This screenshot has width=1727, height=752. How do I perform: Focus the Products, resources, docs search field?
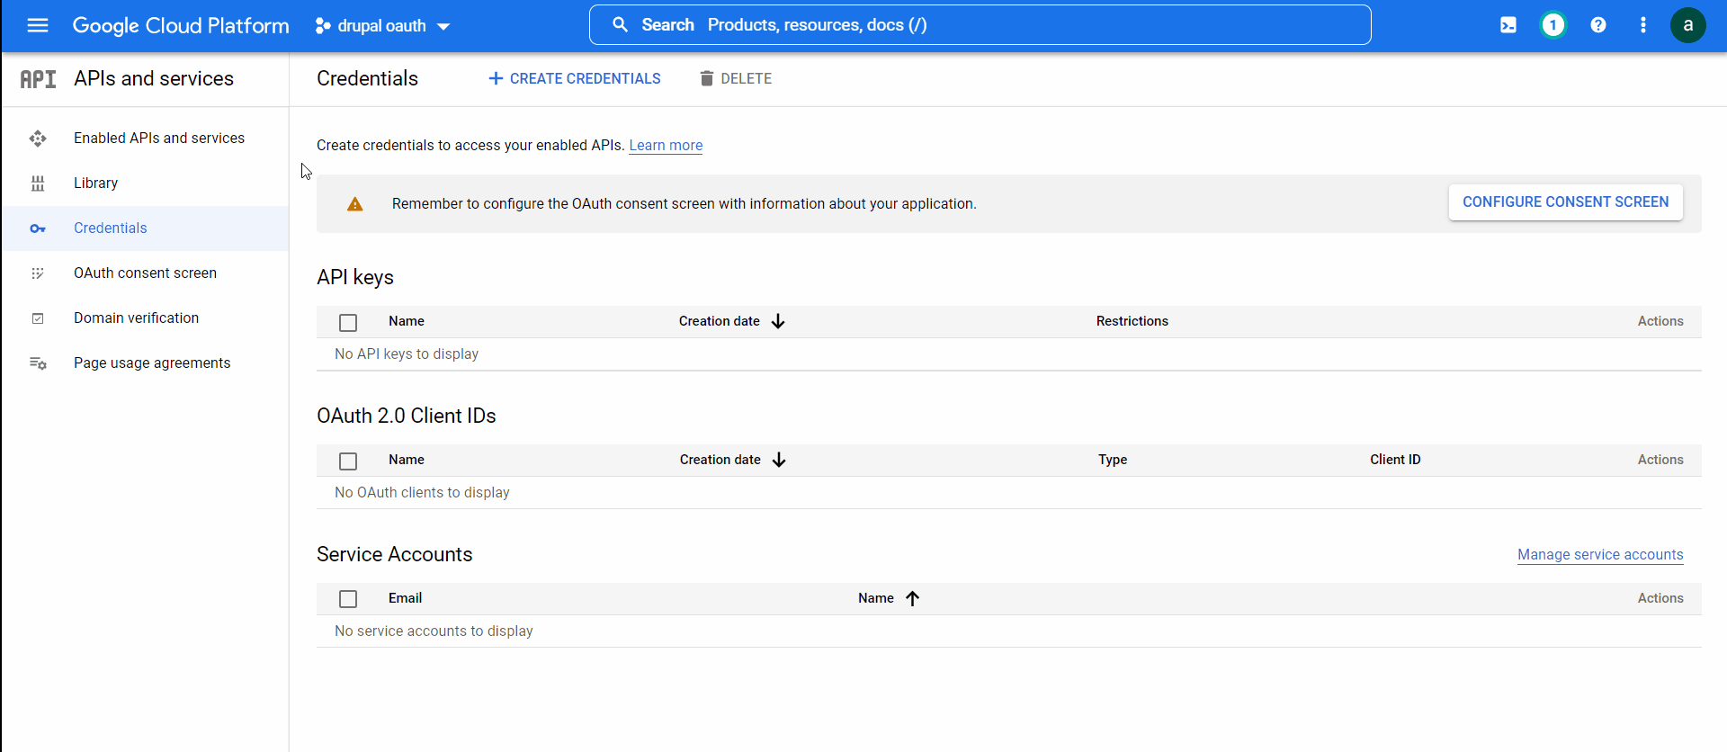[x=980, y=25]
